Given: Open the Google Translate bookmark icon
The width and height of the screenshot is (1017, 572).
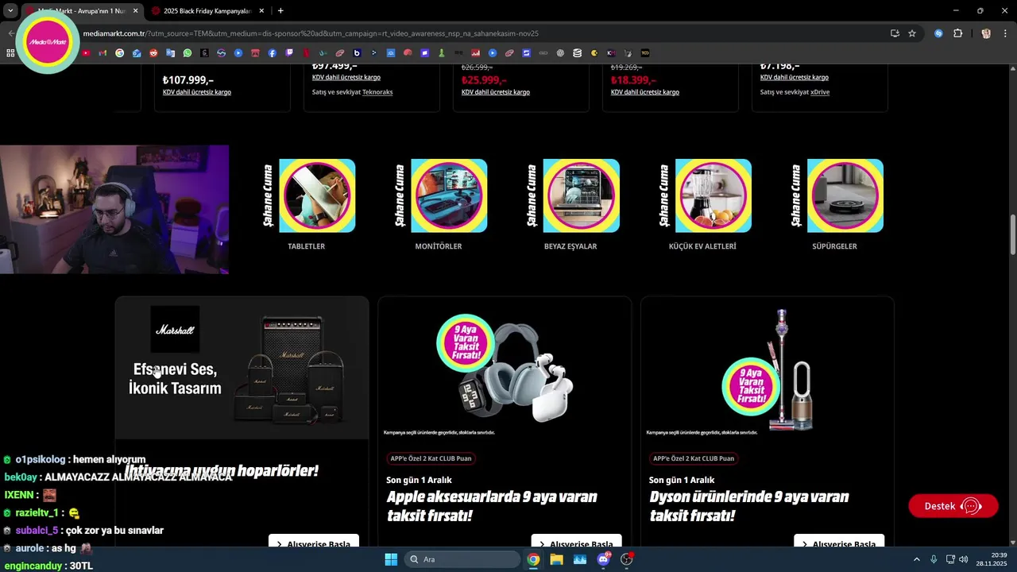Looking at the screenshot, I should coord(170,53).
